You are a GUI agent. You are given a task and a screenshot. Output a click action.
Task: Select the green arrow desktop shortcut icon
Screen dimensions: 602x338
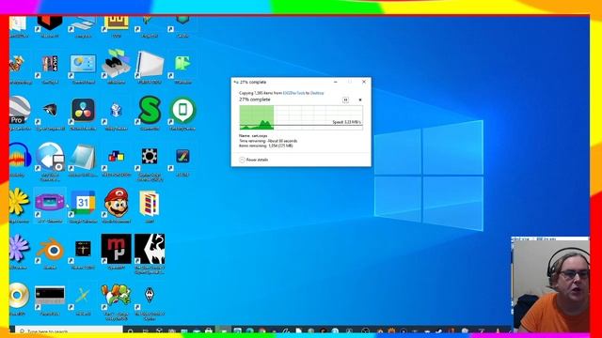pyautogui.click(x=182, y=64)
